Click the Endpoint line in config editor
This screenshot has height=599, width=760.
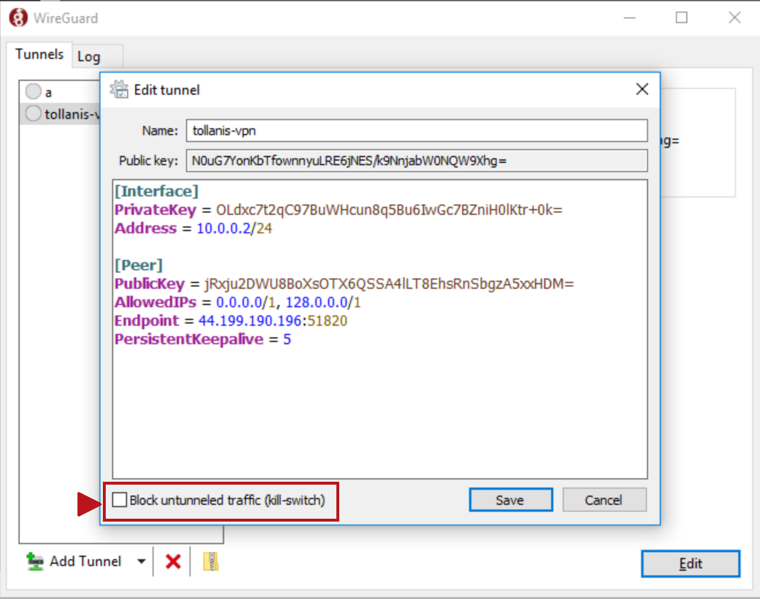(231, 321)
